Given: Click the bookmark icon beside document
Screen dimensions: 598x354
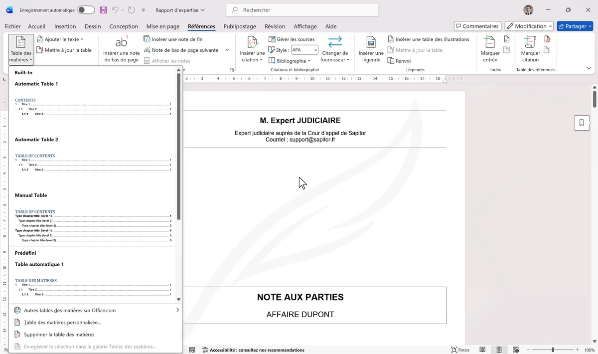Looking at the screenshot, I should tap(581, 123).
